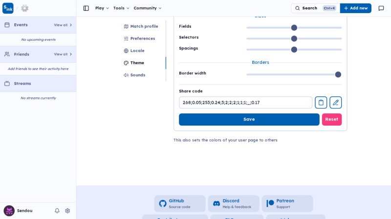Focus the Share code text field
Image resolution: width=391 pixels, height=219 pixels.
[x=246, y=103]
